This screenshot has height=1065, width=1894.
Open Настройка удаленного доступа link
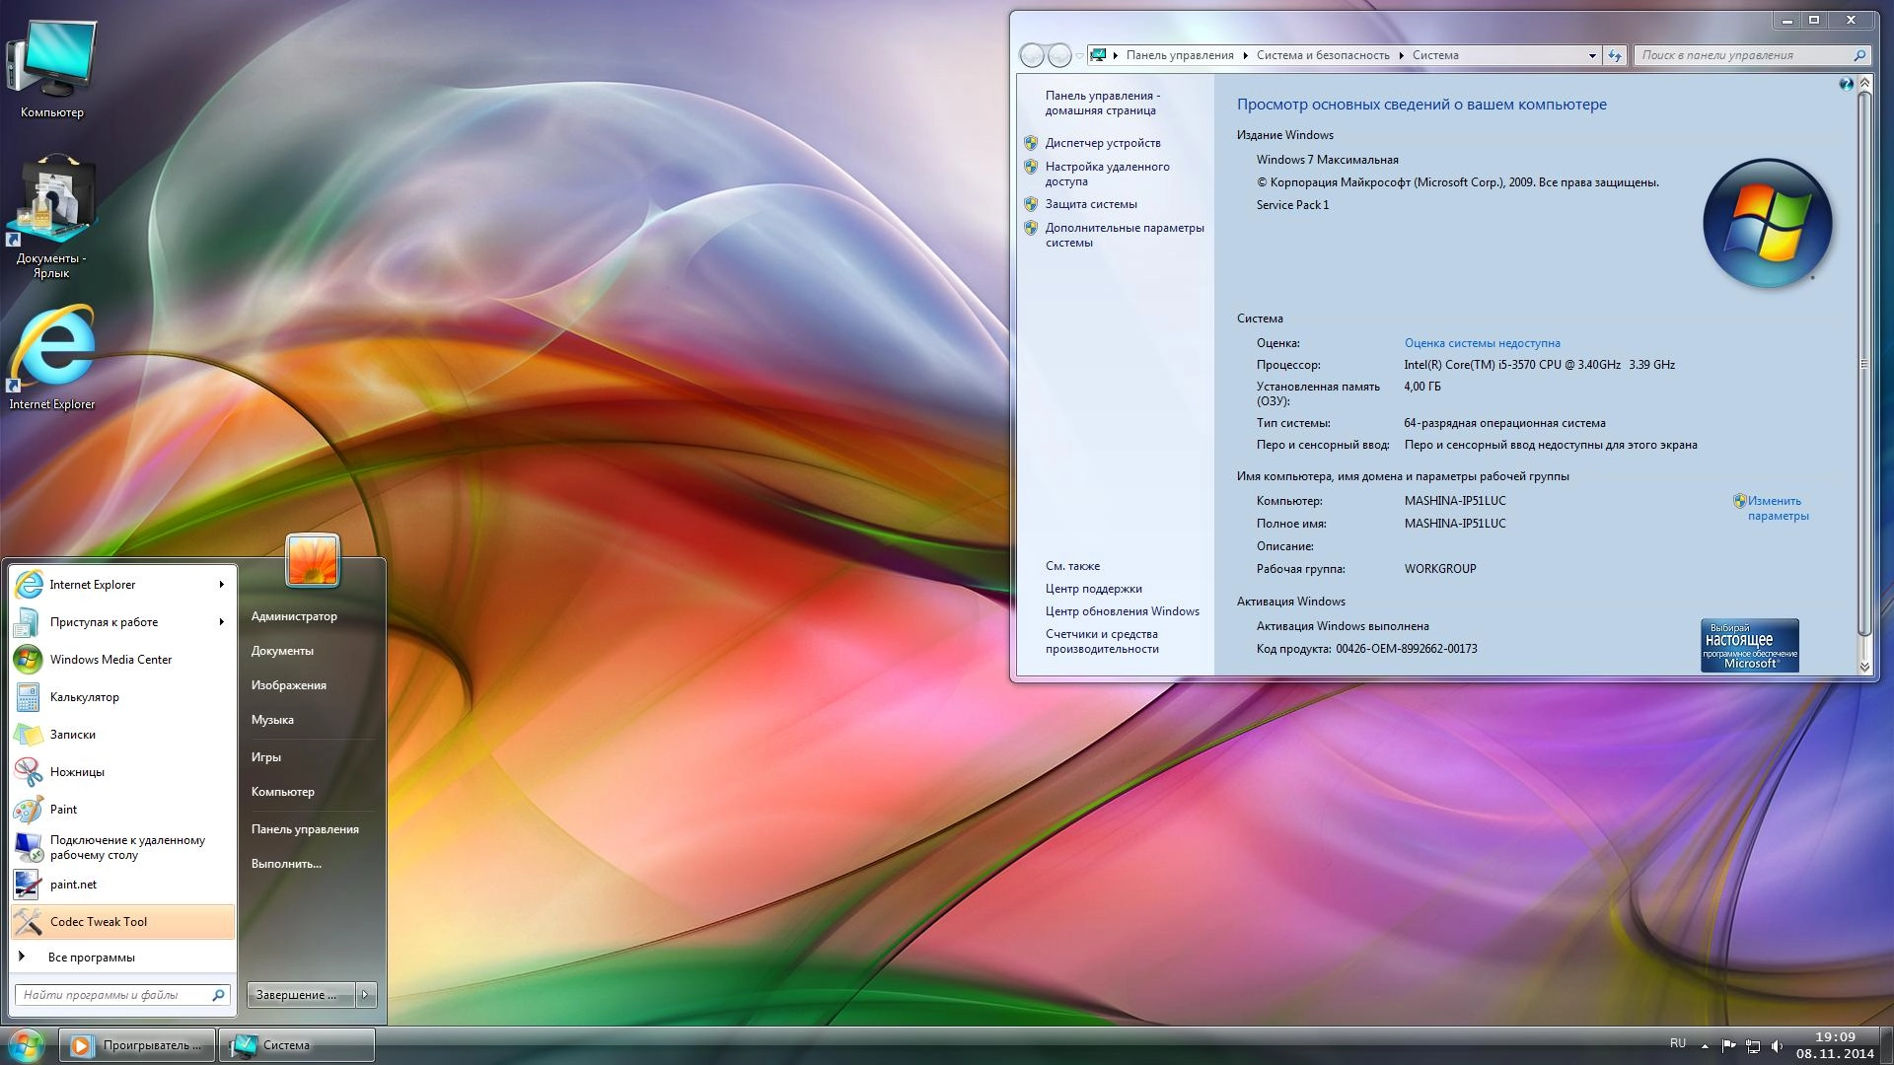click(1107, 174)
